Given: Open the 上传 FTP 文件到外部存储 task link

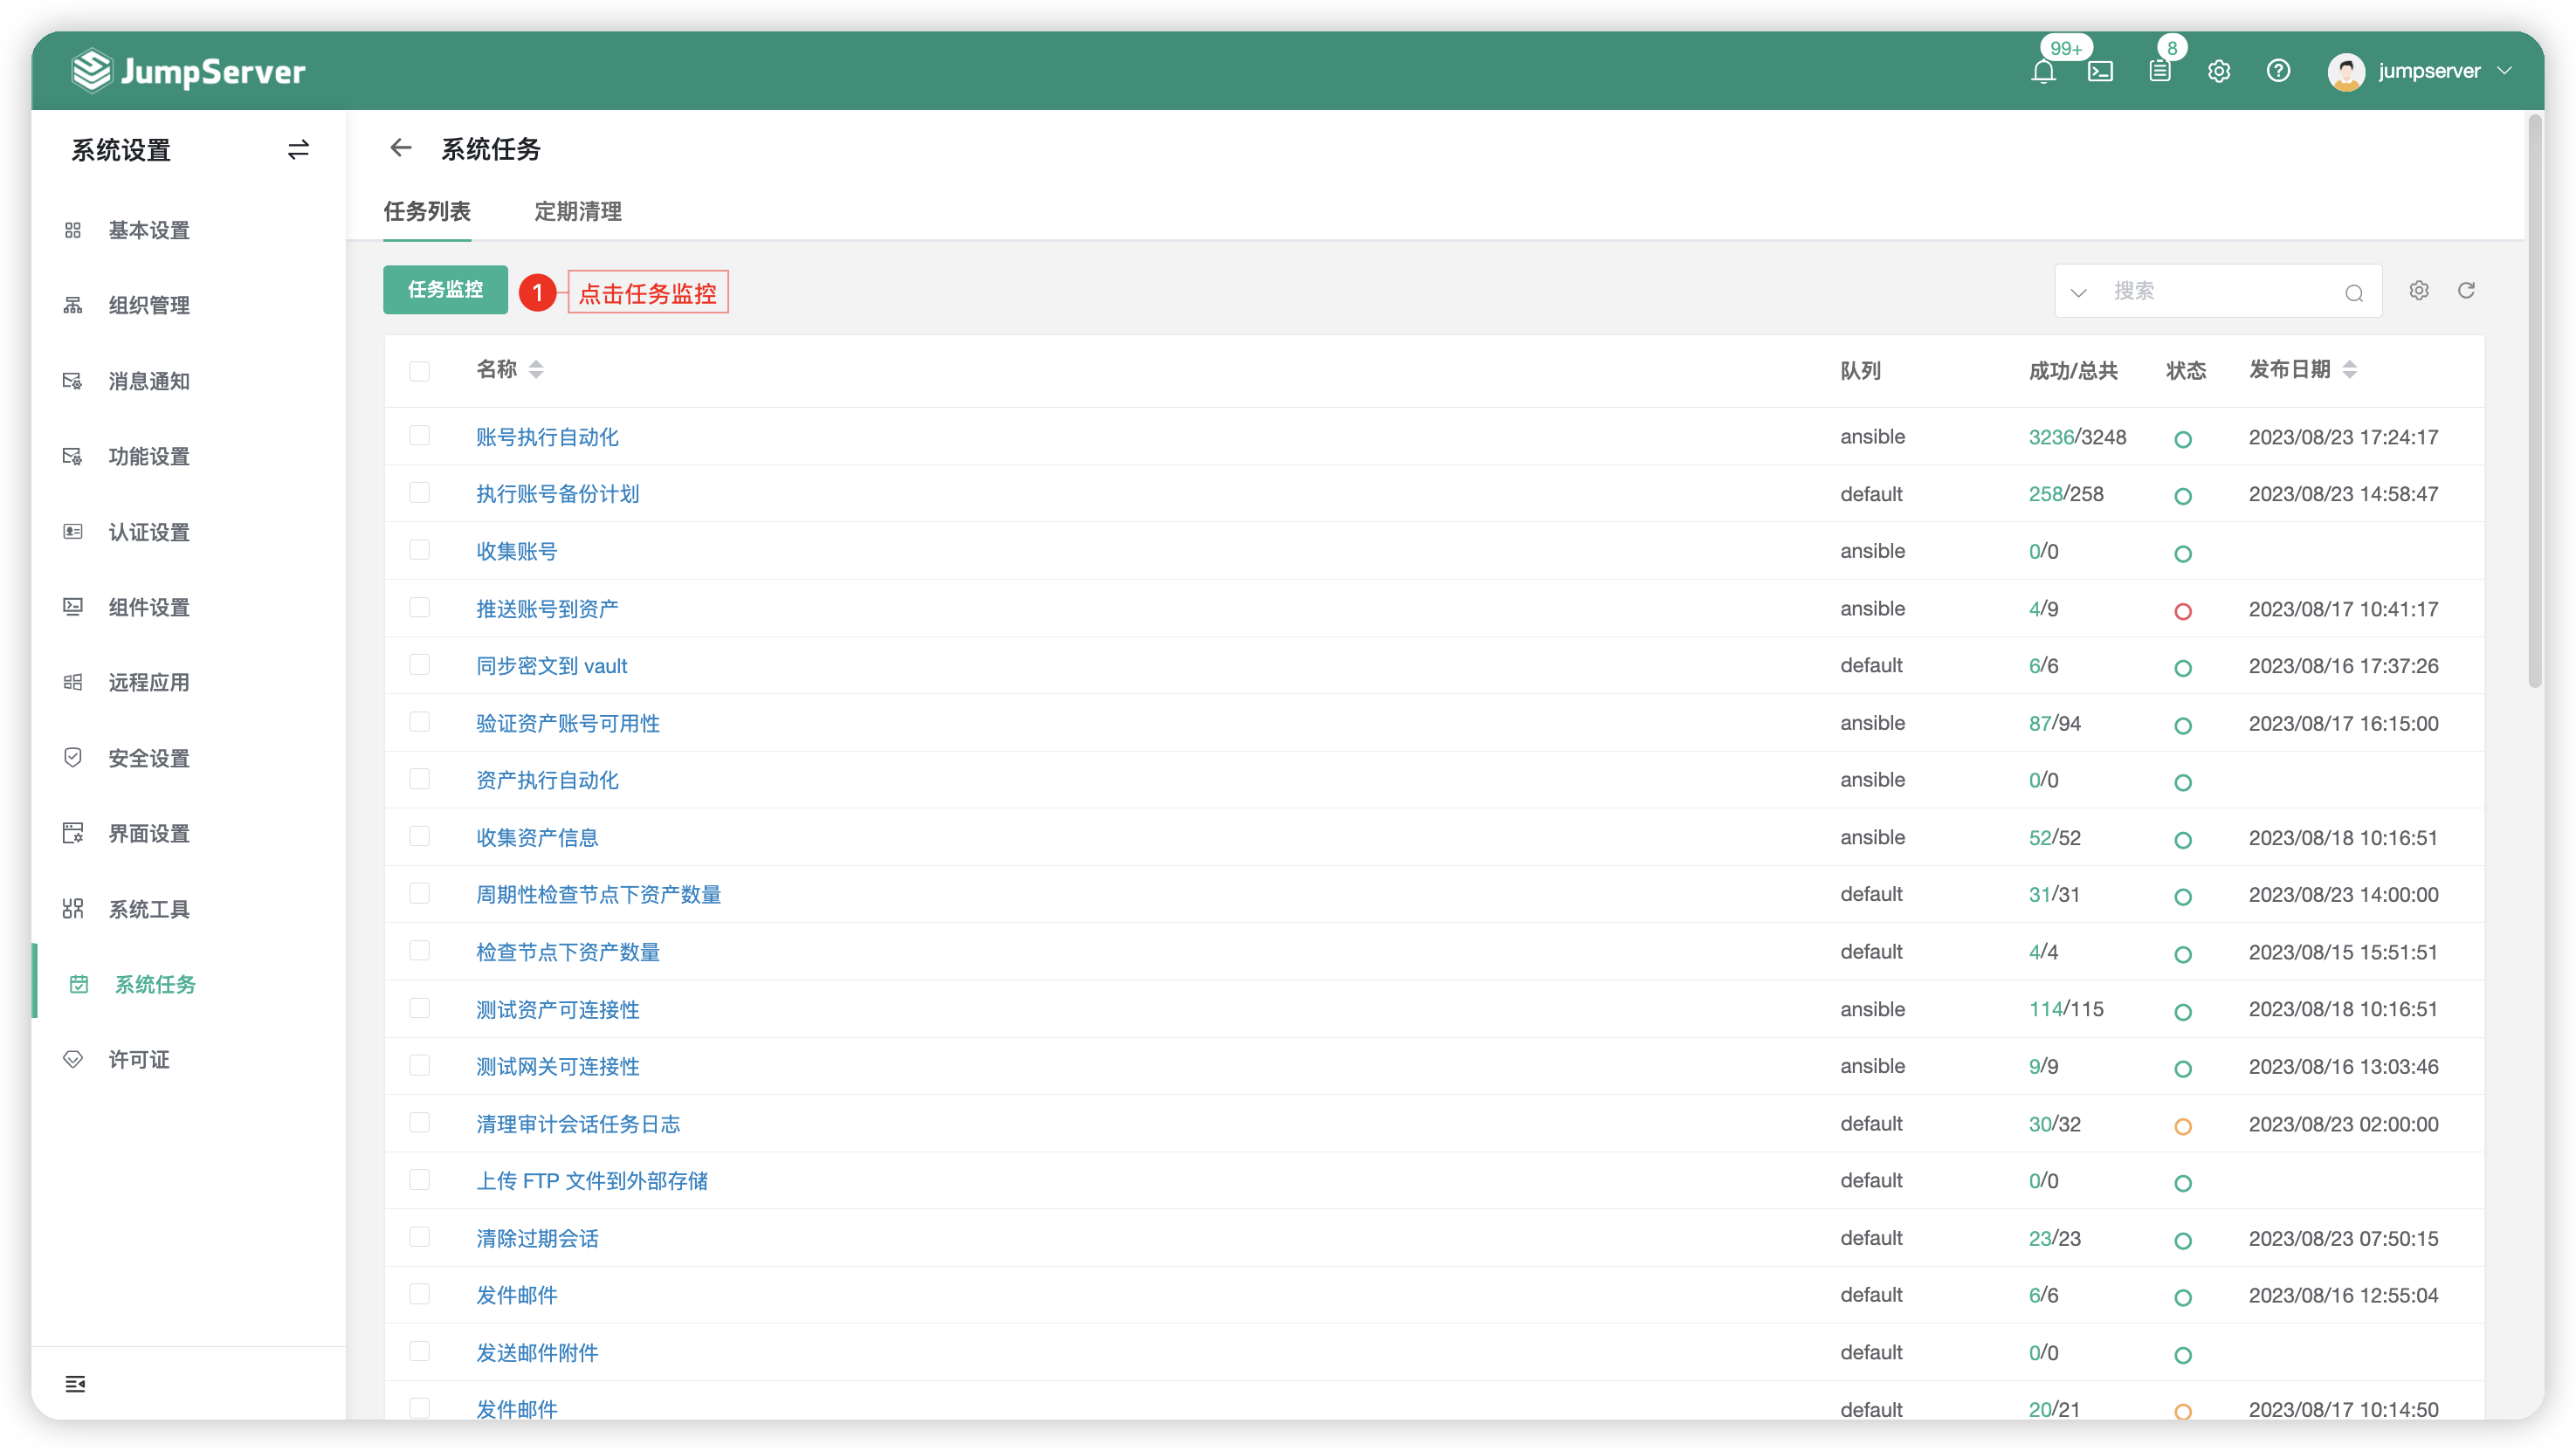Looking at the screenshot, I should pos(592,1181).
